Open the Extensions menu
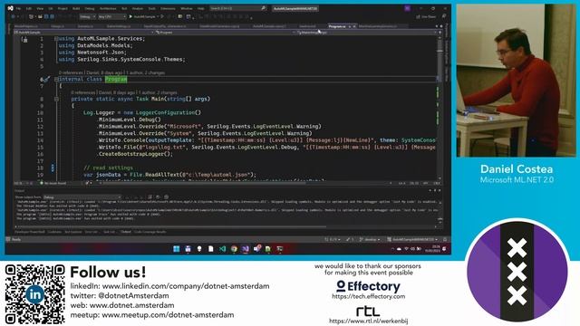 pyautogui.click(x=168, y=8)
